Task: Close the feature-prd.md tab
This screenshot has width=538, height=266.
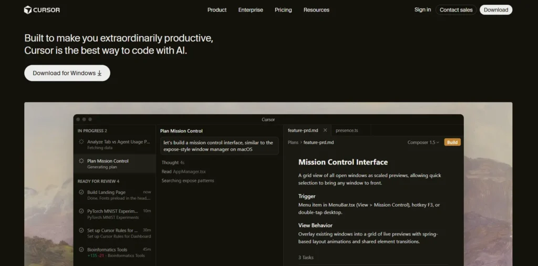Action: click(325, 130)
